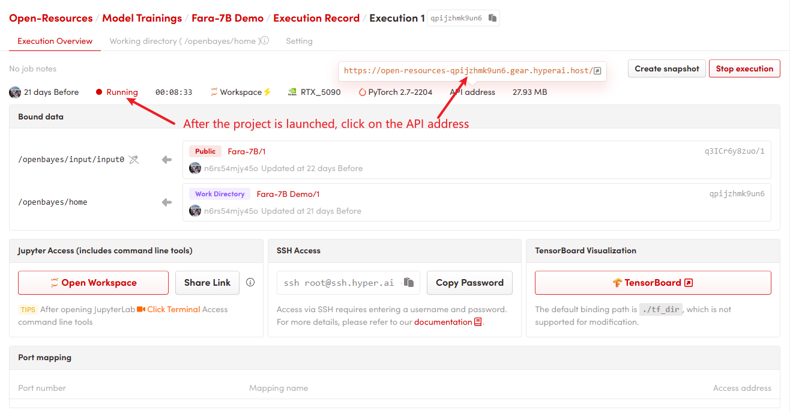Click the SSH command input field
Screen dimensions: 790x413
[339, 283]
